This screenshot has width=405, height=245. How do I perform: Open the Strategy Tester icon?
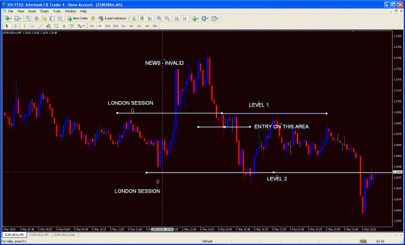[x=60, y=18]
